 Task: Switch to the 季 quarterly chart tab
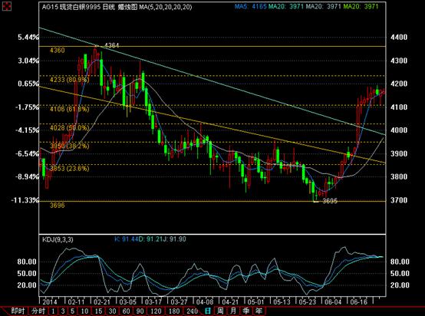pyautogui.click(x=246, y=311)
